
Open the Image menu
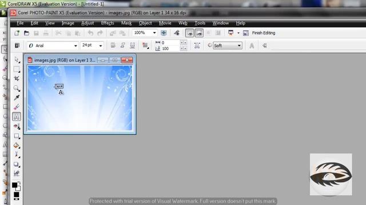(67, 23)
